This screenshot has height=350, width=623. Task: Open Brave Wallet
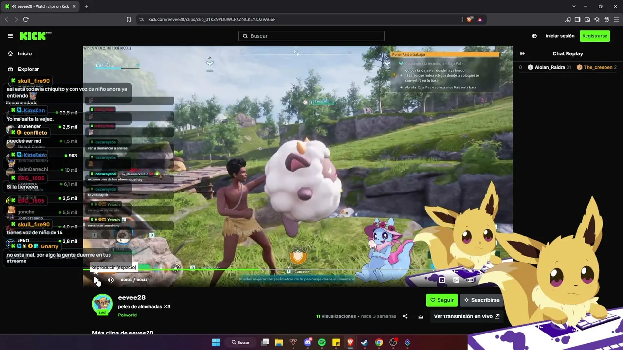587,19
